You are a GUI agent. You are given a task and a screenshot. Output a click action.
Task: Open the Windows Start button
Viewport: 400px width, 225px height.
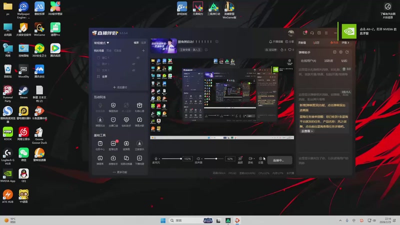pyautogui.click(x=163, y=220)
